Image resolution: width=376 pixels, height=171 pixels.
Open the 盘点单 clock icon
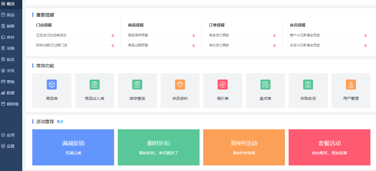(x=266, y=85)
